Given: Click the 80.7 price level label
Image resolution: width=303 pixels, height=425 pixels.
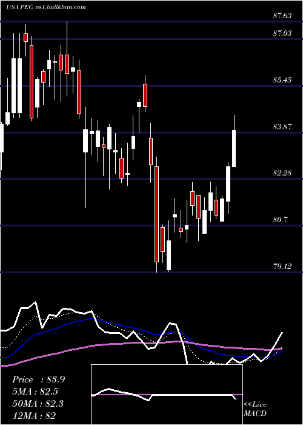Looking at the screenshot, I should tap(280, 220).
